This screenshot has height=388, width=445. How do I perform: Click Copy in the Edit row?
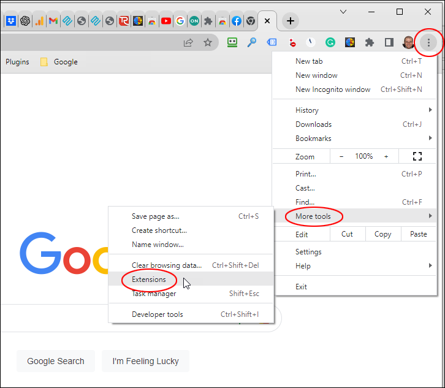point(383,234)
